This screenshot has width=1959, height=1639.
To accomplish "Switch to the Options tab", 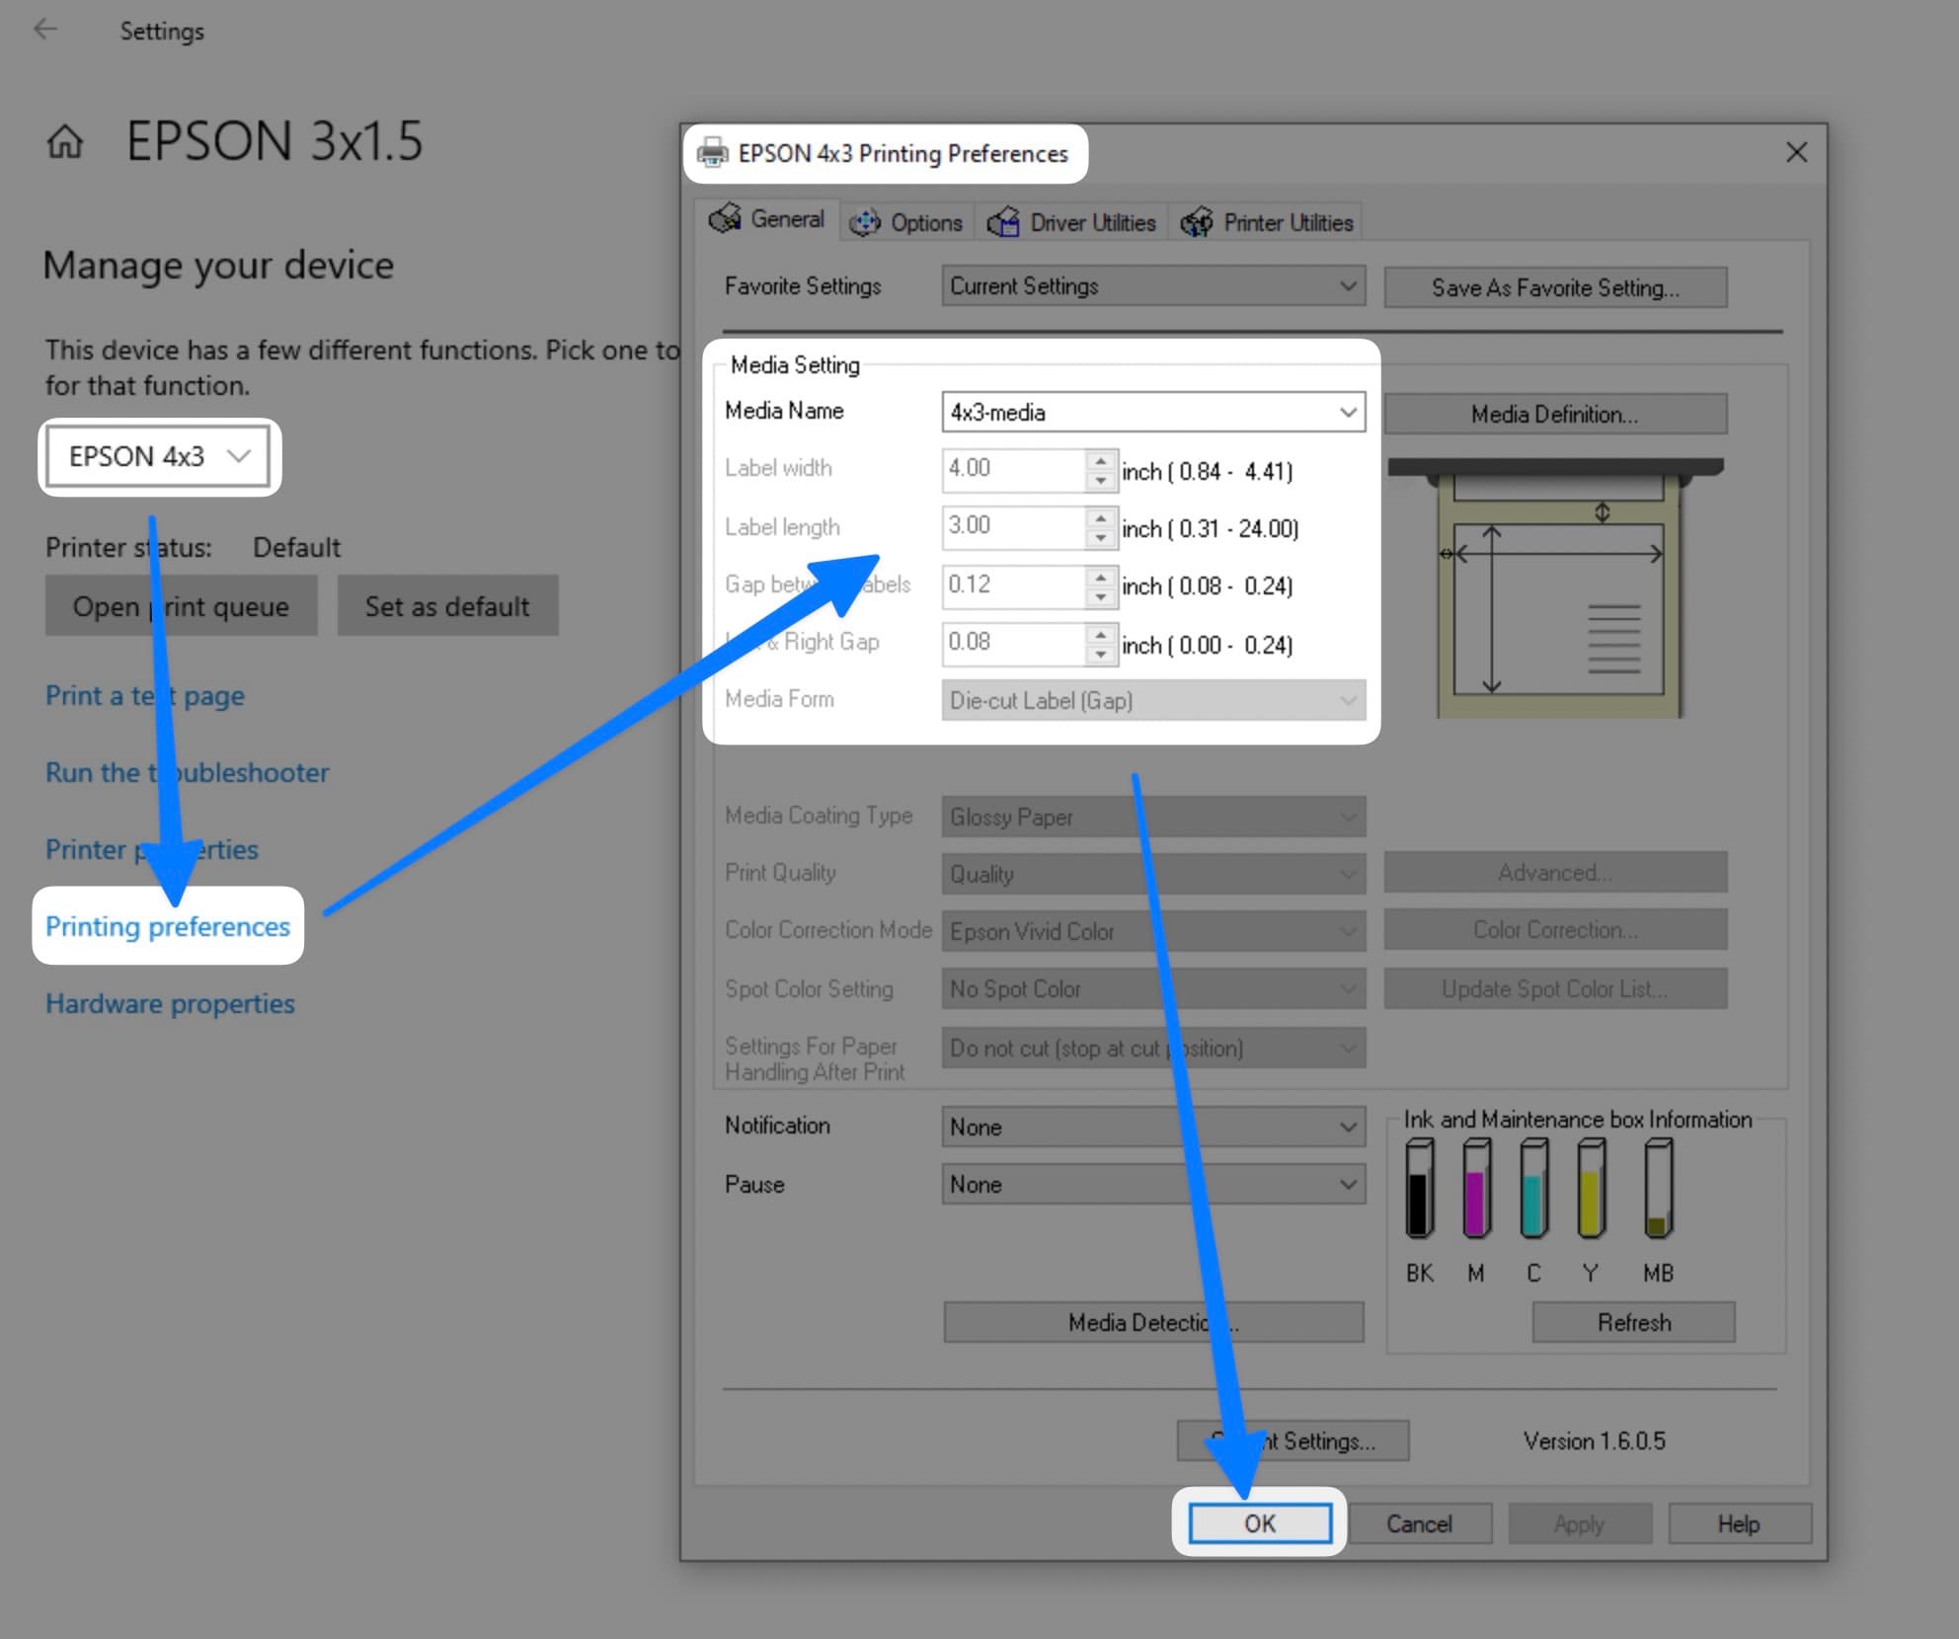I will 907,222.
